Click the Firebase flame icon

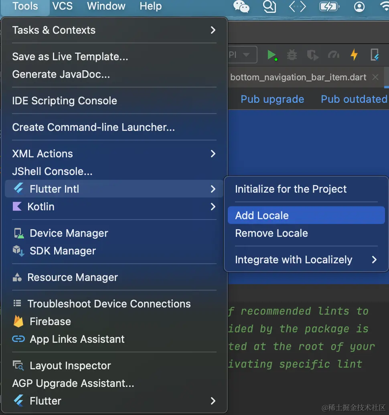[18, 321]
